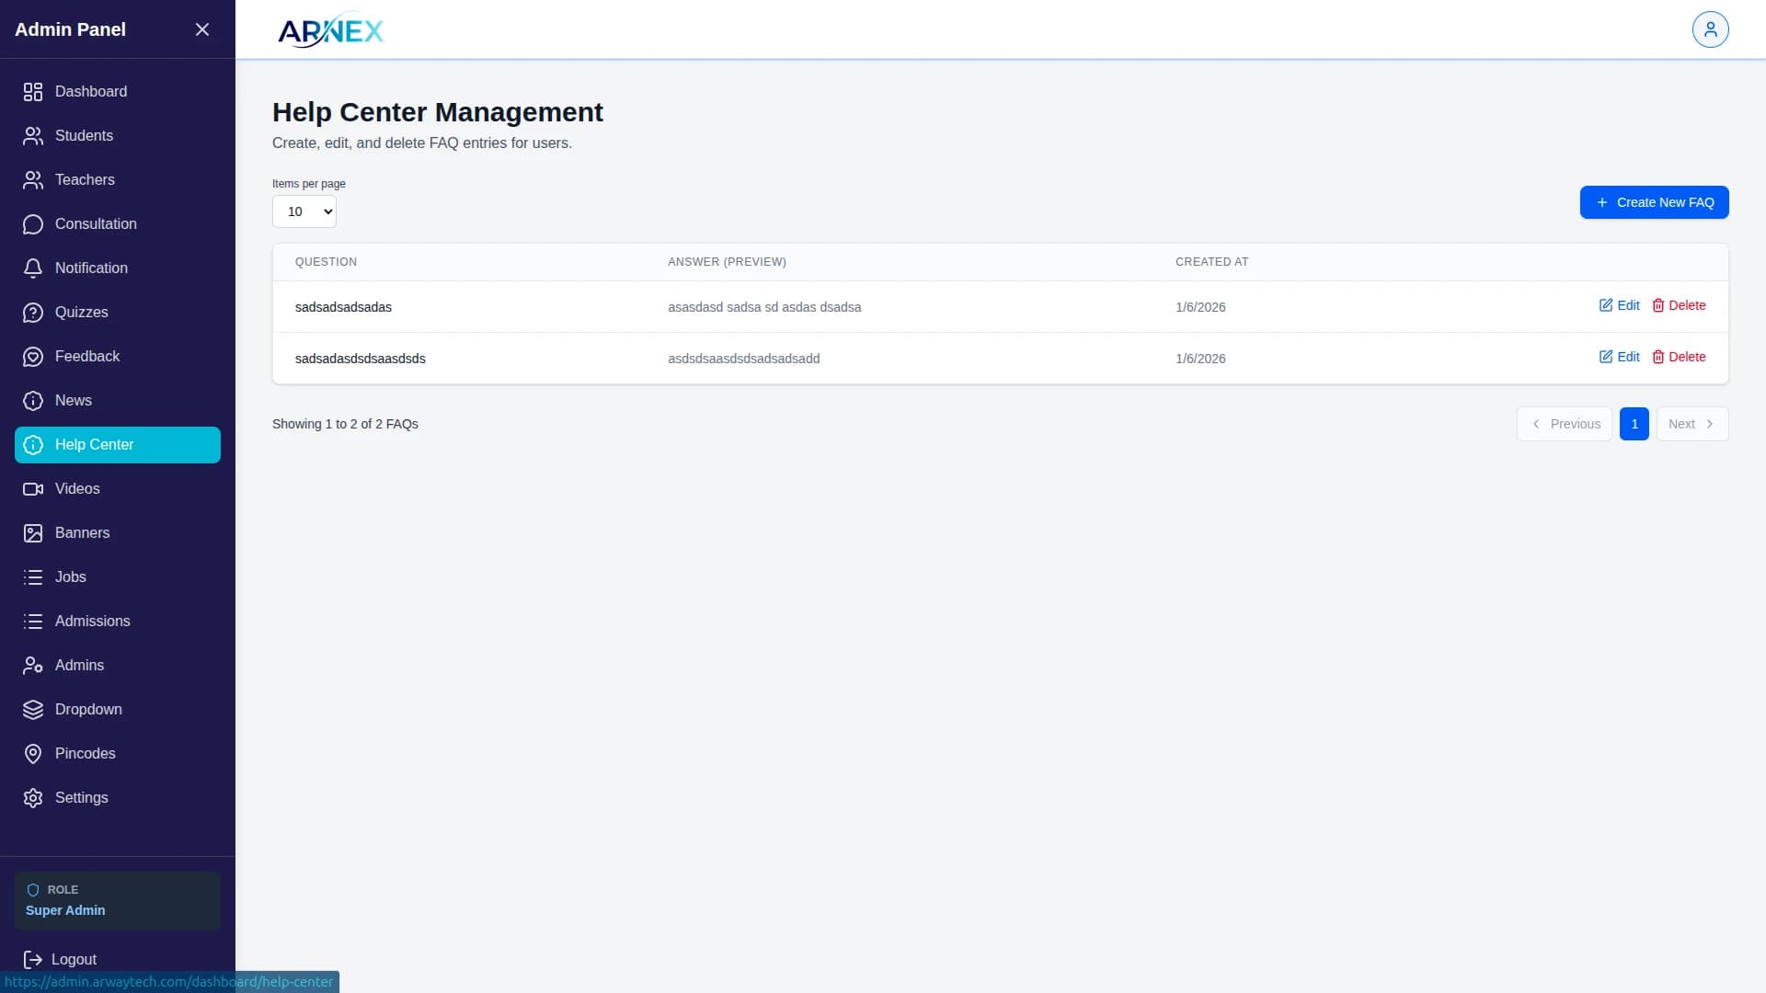Click the Notification bell icon

(33, 268)
